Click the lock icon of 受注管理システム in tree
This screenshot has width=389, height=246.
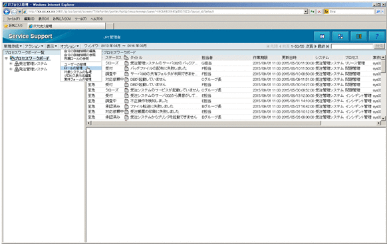click(x=17, y=64)
